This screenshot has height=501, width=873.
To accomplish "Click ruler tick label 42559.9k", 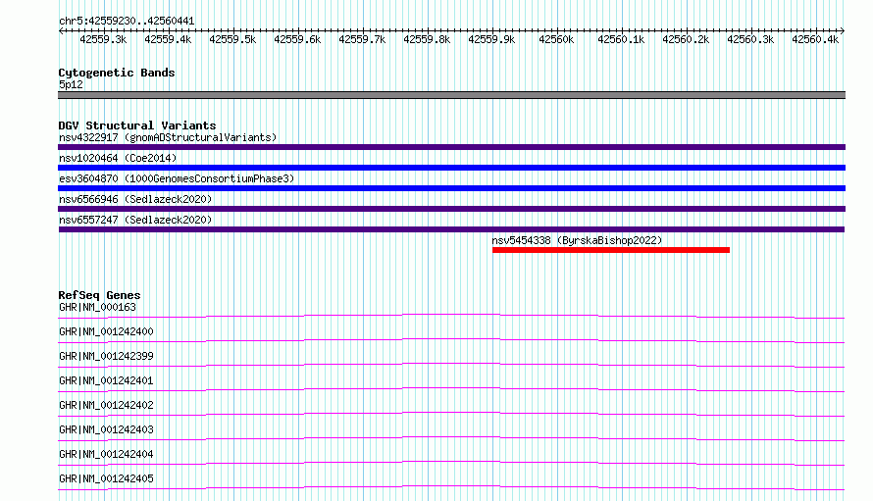I will click(491, 39).
